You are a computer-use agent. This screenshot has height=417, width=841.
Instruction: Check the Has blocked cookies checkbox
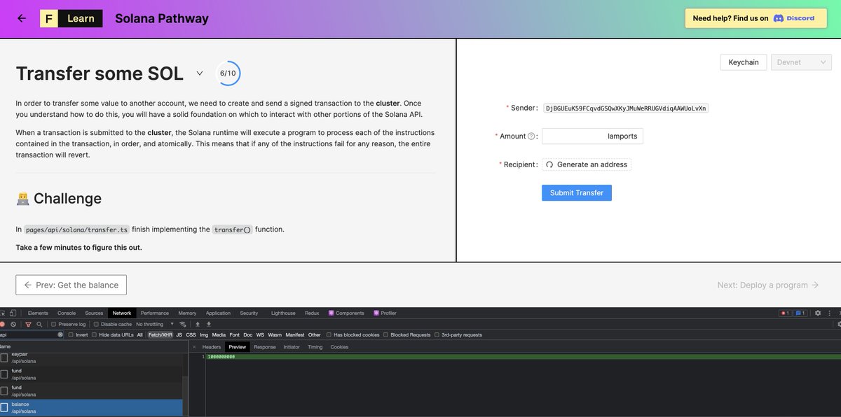pos(329,335)
